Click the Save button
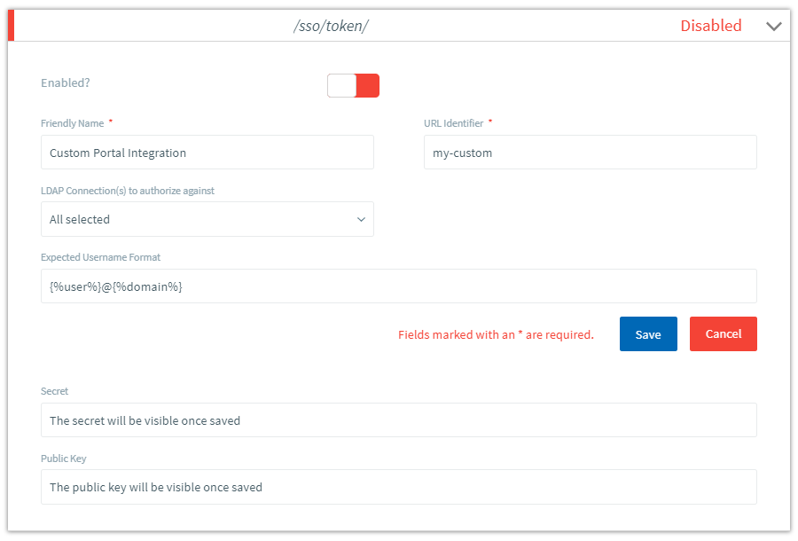 [648, 334]
